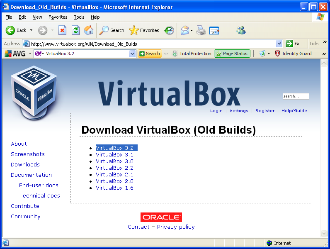This screenshot has width=330, height=249.
Task: Click the Contact footer link
Action: [138, 227]
